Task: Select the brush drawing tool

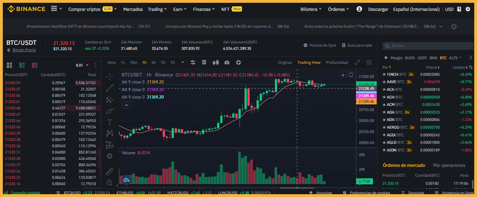Action: pos(109,111)
